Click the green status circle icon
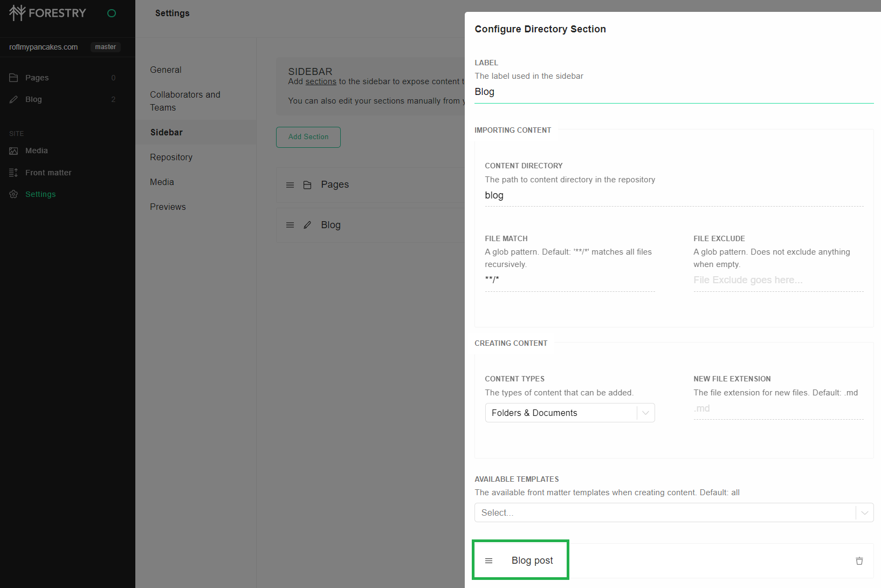 point(112,13)
